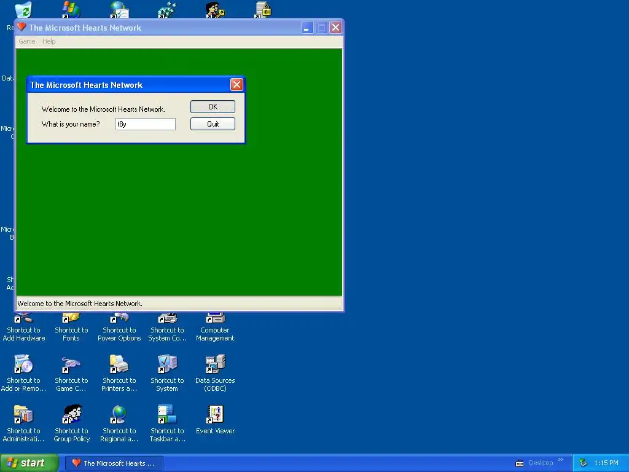Viewport: 629px width, 472px height.
Task: Click the Desktop toolbar label on taskbar
Action: coord(541,463)
